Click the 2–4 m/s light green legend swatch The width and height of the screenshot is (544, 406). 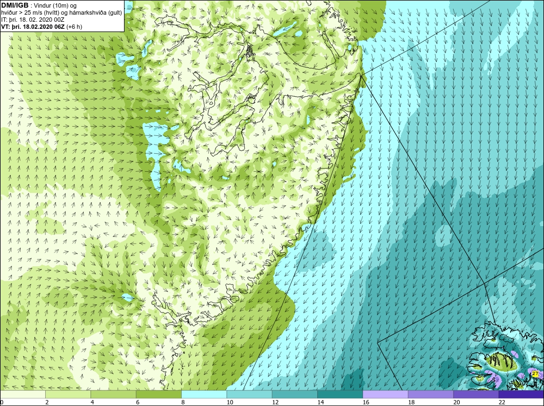click(x=68, y=395)
